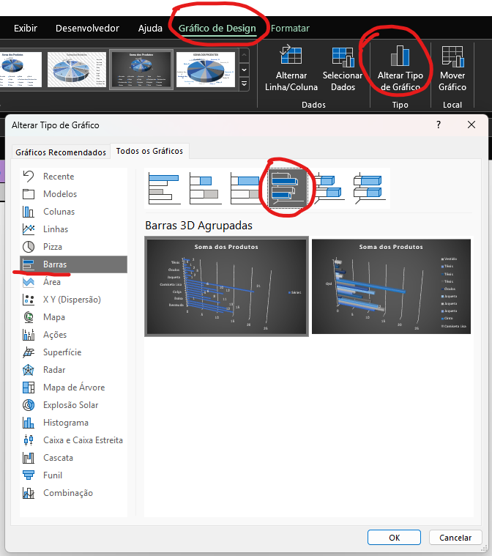Choose the Colunas chart category
Screen dimensions: 492x556
click(73, 212)
